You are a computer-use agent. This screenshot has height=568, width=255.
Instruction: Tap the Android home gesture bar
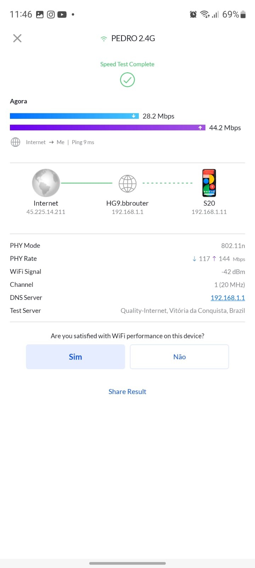127,563
